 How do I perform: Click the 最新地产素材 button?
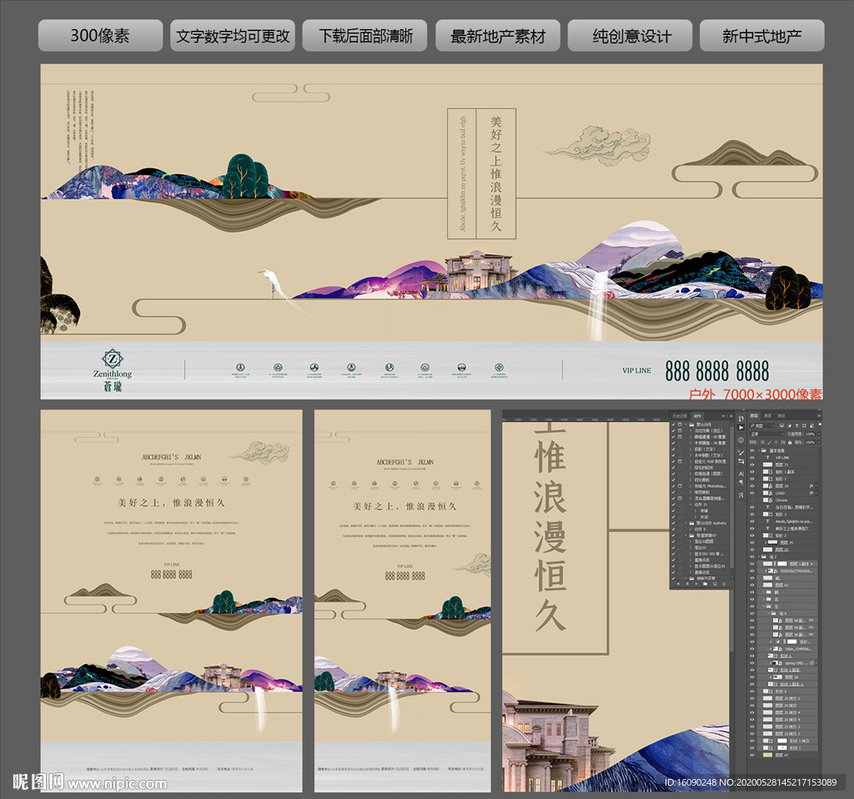point(498,37)
